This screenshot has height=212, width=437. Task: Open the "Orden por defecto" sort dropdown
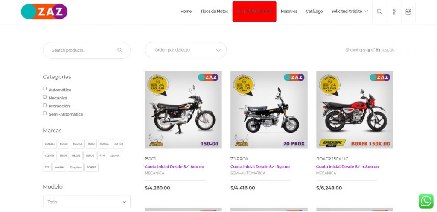(x=185, y=50)
